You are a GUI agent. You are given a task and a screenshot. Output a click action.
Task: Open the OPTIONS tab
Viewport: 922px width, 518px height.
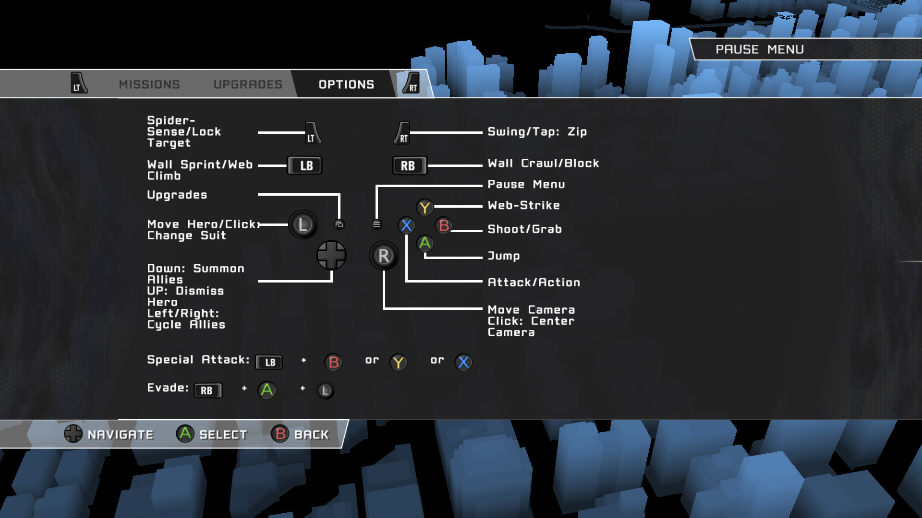(x=345, y=84)
